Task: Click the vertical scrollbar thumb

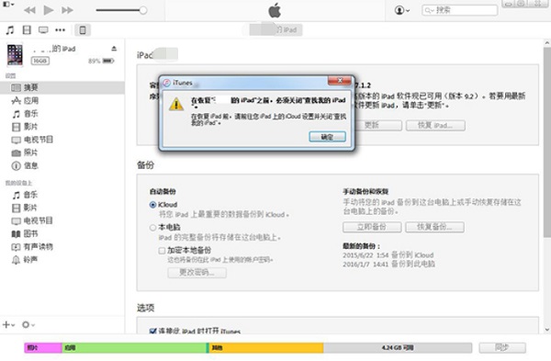Action: coord(546,142)
